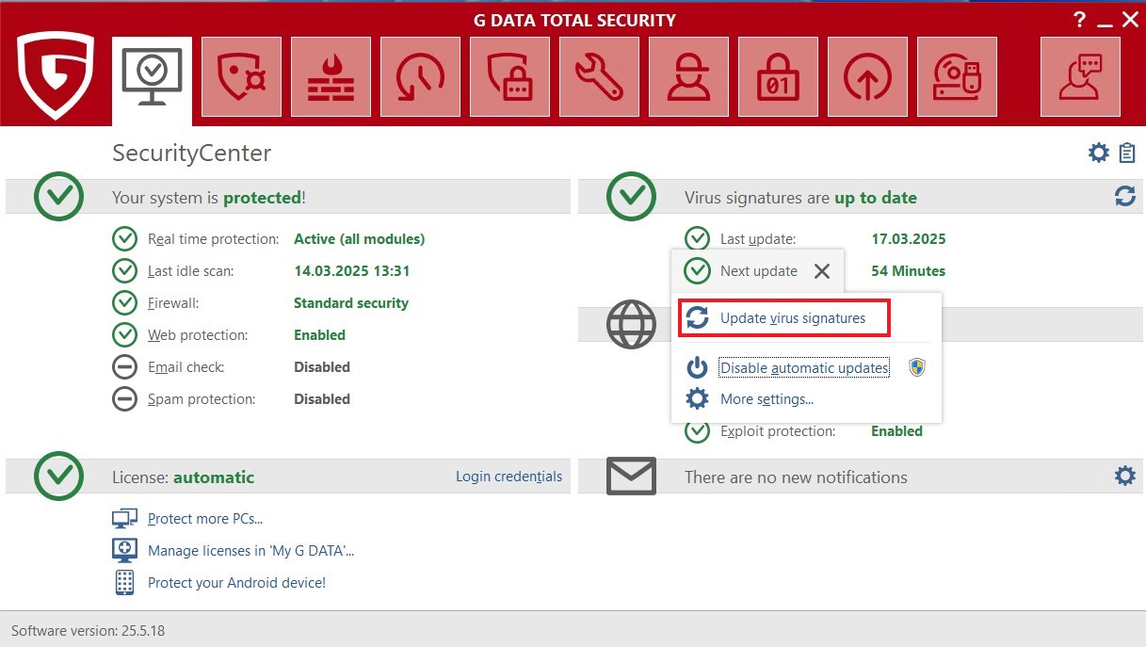Screen dimensions: 1146x647
Task: Click Protect more PCs... link
Action: 205,518
